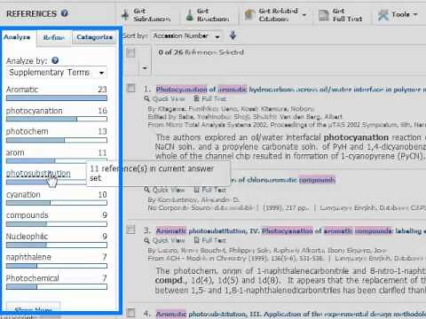
Task: Expand the Tools dropdown arrow
Action: 415,14
